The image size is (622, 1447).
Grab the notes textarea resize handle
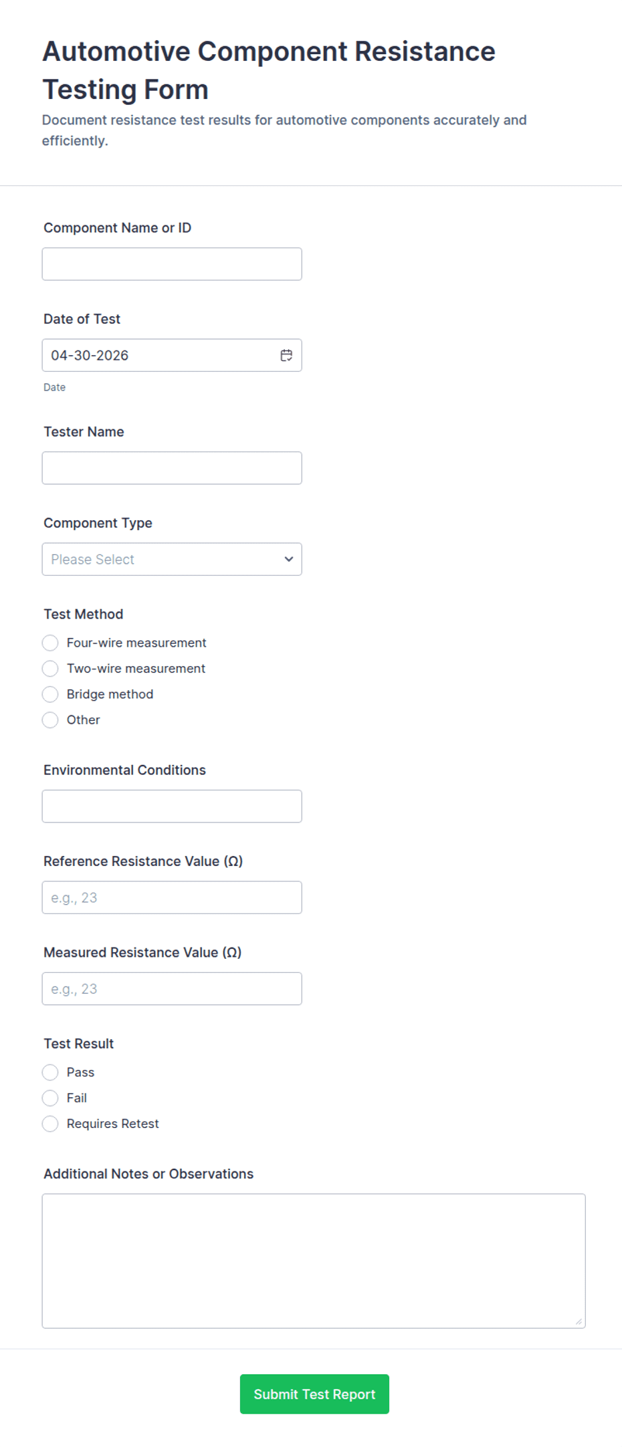click(579, 1321)
